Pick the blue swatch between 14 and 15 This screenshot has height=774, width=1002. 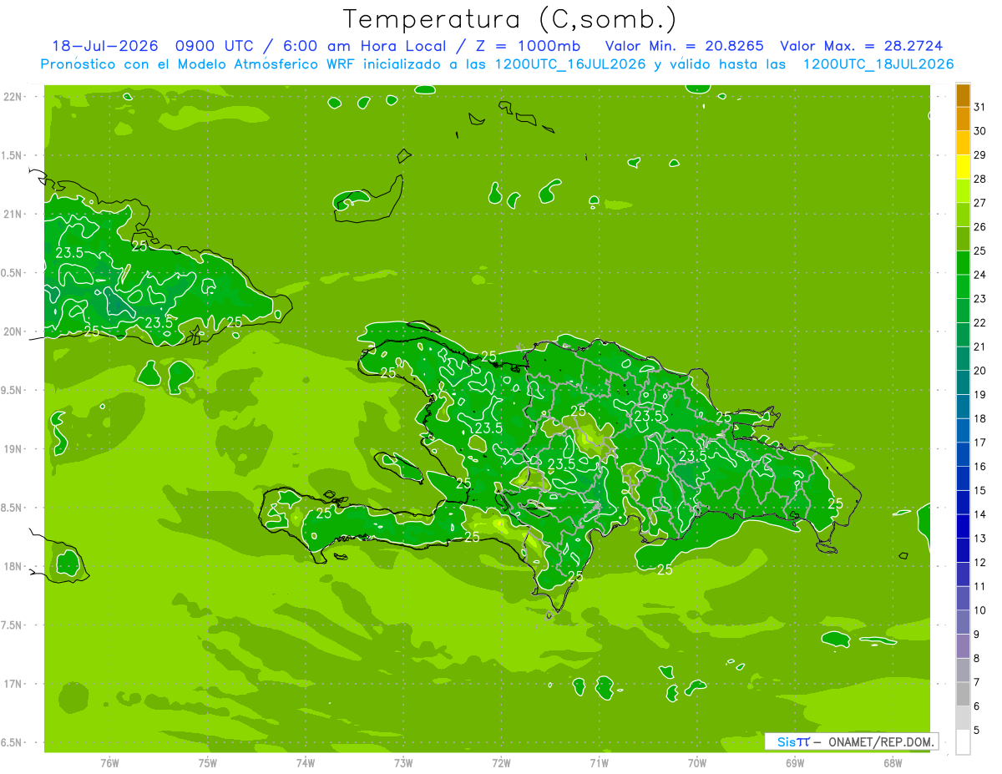click(x=963, y=503)
